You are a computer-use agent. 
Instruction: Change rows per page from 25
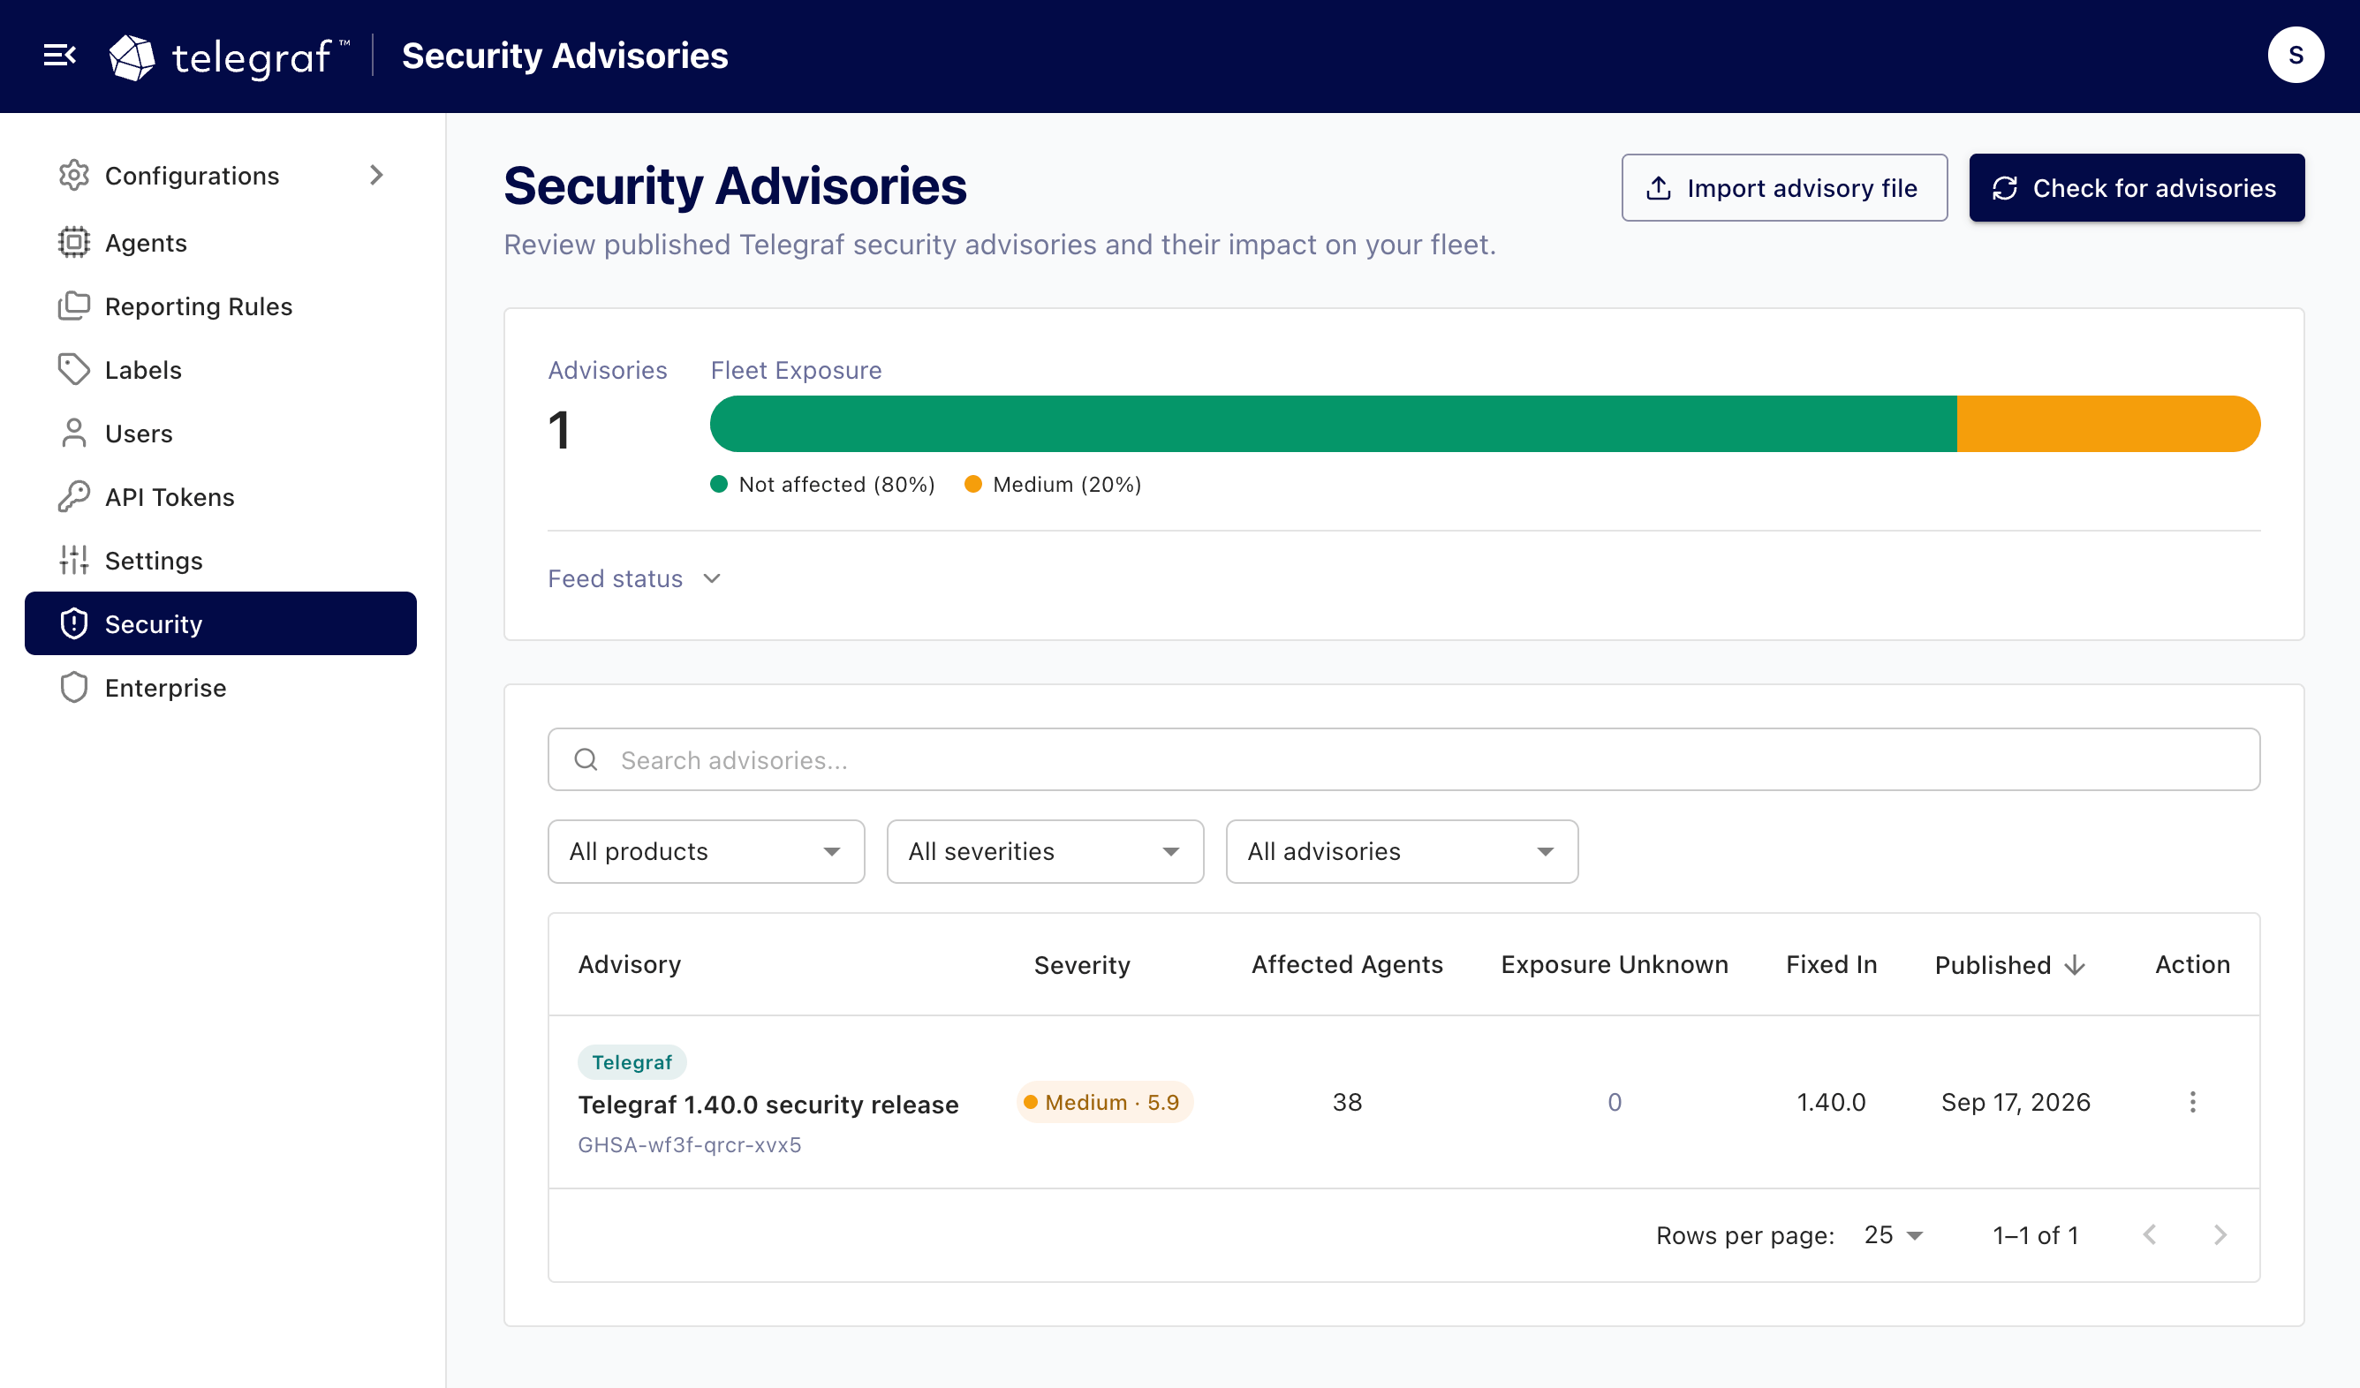click(1893, 1234)
